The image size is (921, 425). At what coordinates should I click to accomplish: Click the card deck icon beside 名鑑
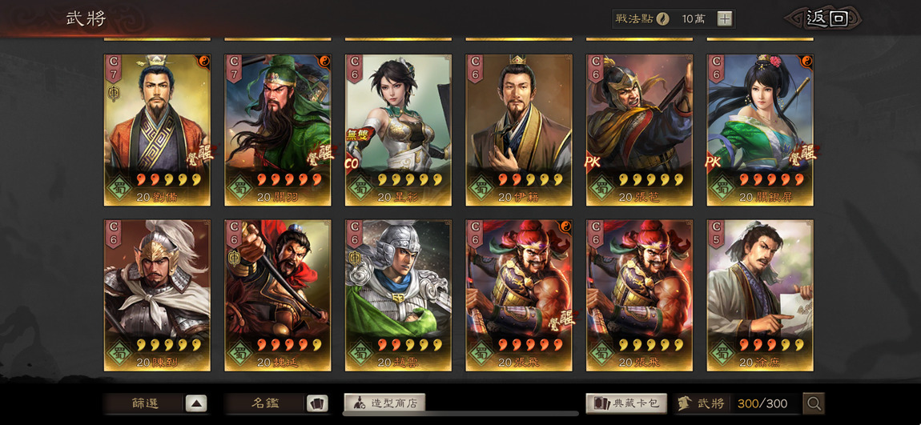tap(317, 403)
